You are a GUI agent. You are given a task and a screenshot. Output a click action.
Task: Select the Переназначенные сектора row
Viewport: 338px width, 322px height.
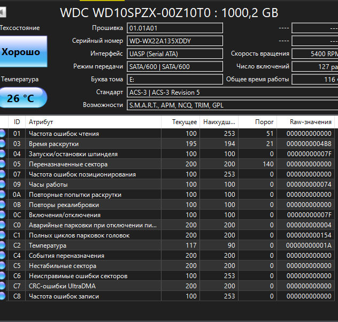click(167, 164)
